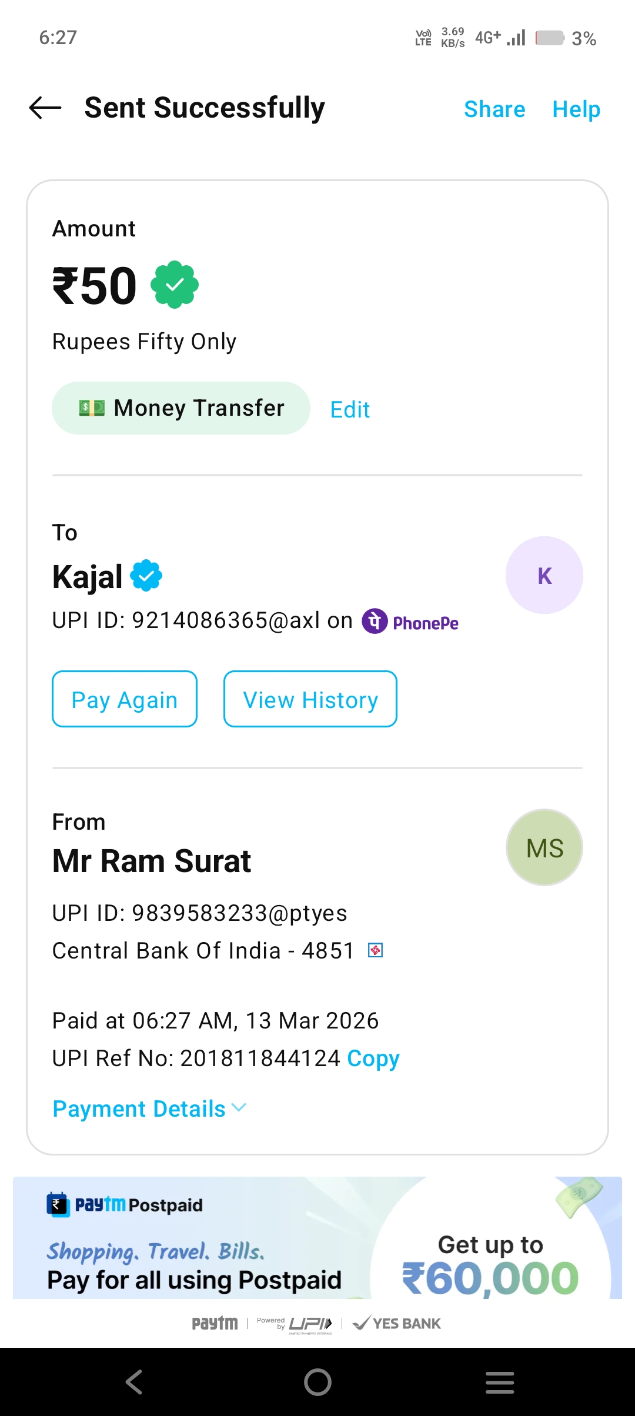The height and width of the screenshot is (1416, 635).
Task: Tap the Pay Again button
Action: pos(125,699)
